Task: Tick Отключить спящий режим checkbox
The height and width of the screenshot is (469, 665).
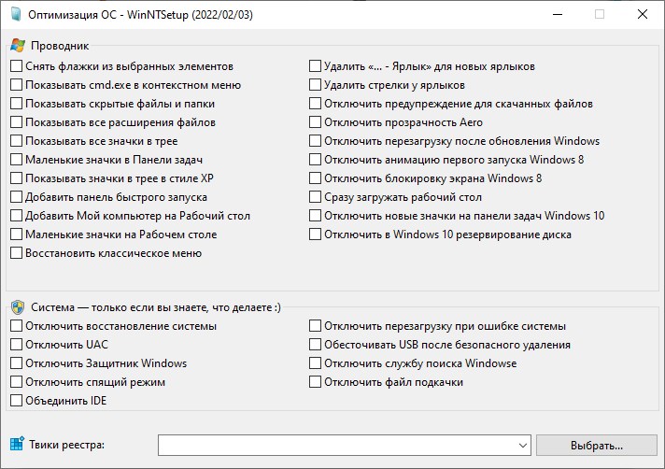Action: (17, 382)
